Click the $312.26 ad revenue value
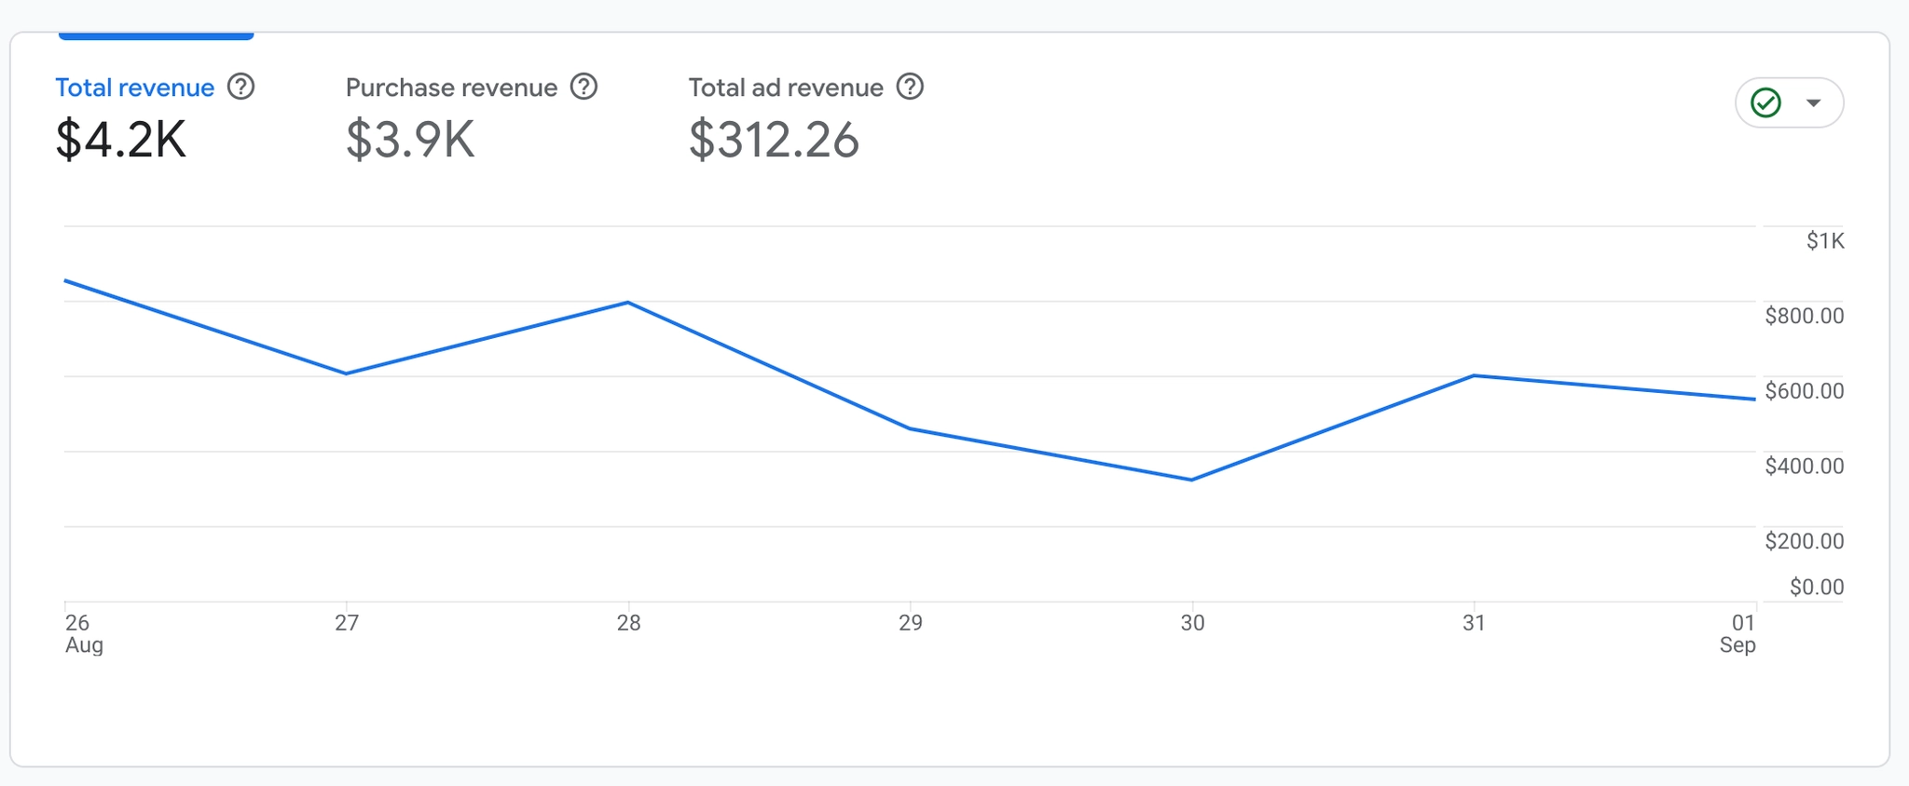 click(774, 140)
